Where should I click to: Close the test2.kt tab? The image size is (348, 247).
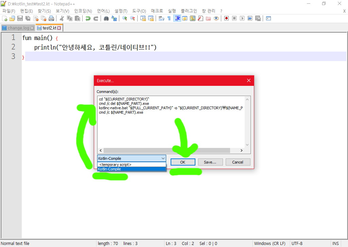[x=59, y=28]
